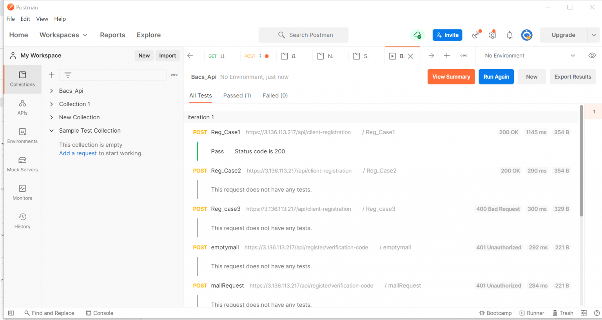Toggle the environment quick look eye

point(592,55)
